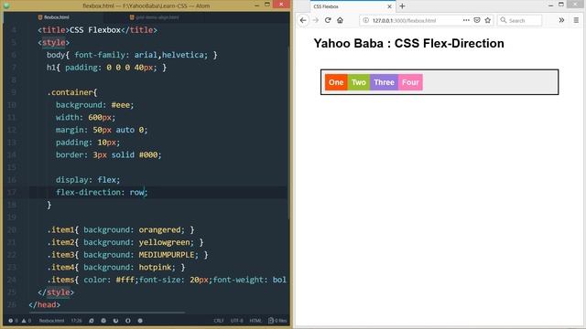The image size is (586, 329).
Task: Click the purple 'Three' flex item
Action: [384, 82]
